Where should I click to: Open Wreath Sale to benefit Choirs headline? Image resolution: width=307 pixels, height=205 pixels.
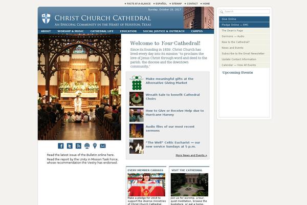pos(173,97)
